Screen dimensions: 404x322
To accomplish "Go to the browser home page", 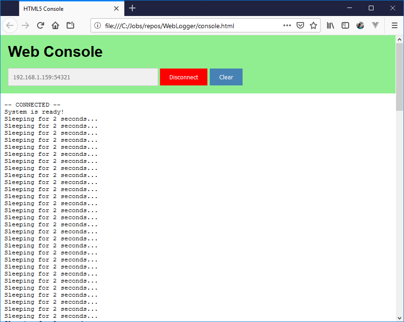I will tap(55, 26).
